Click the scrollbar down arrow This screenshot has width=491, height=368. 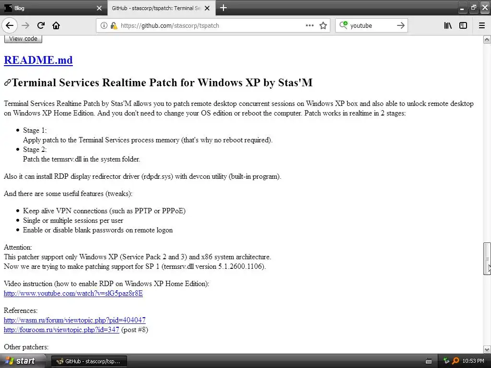coord(487,349)
